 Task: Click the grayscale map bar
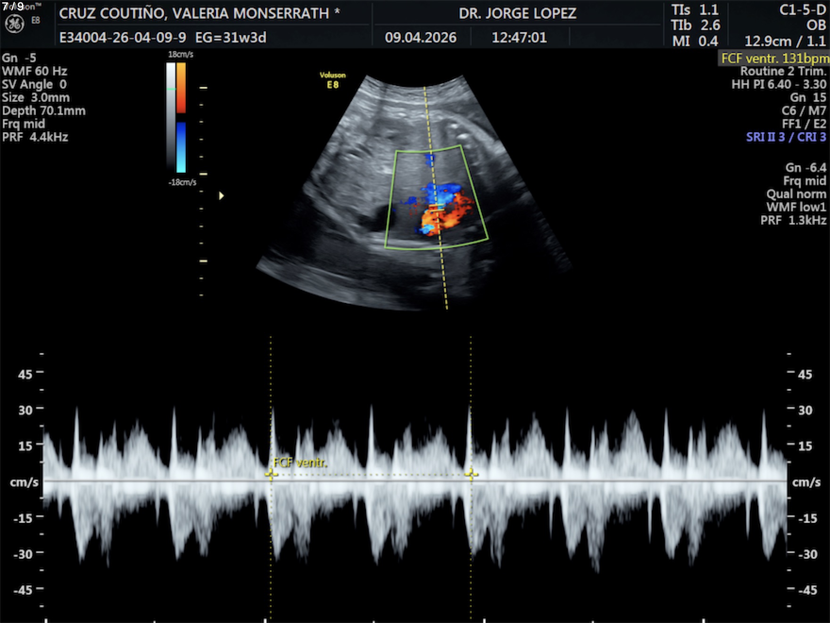coord(170,117)
